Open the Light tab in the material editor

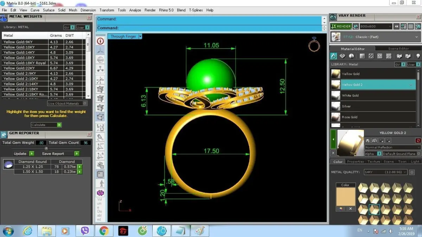point(415,162)
